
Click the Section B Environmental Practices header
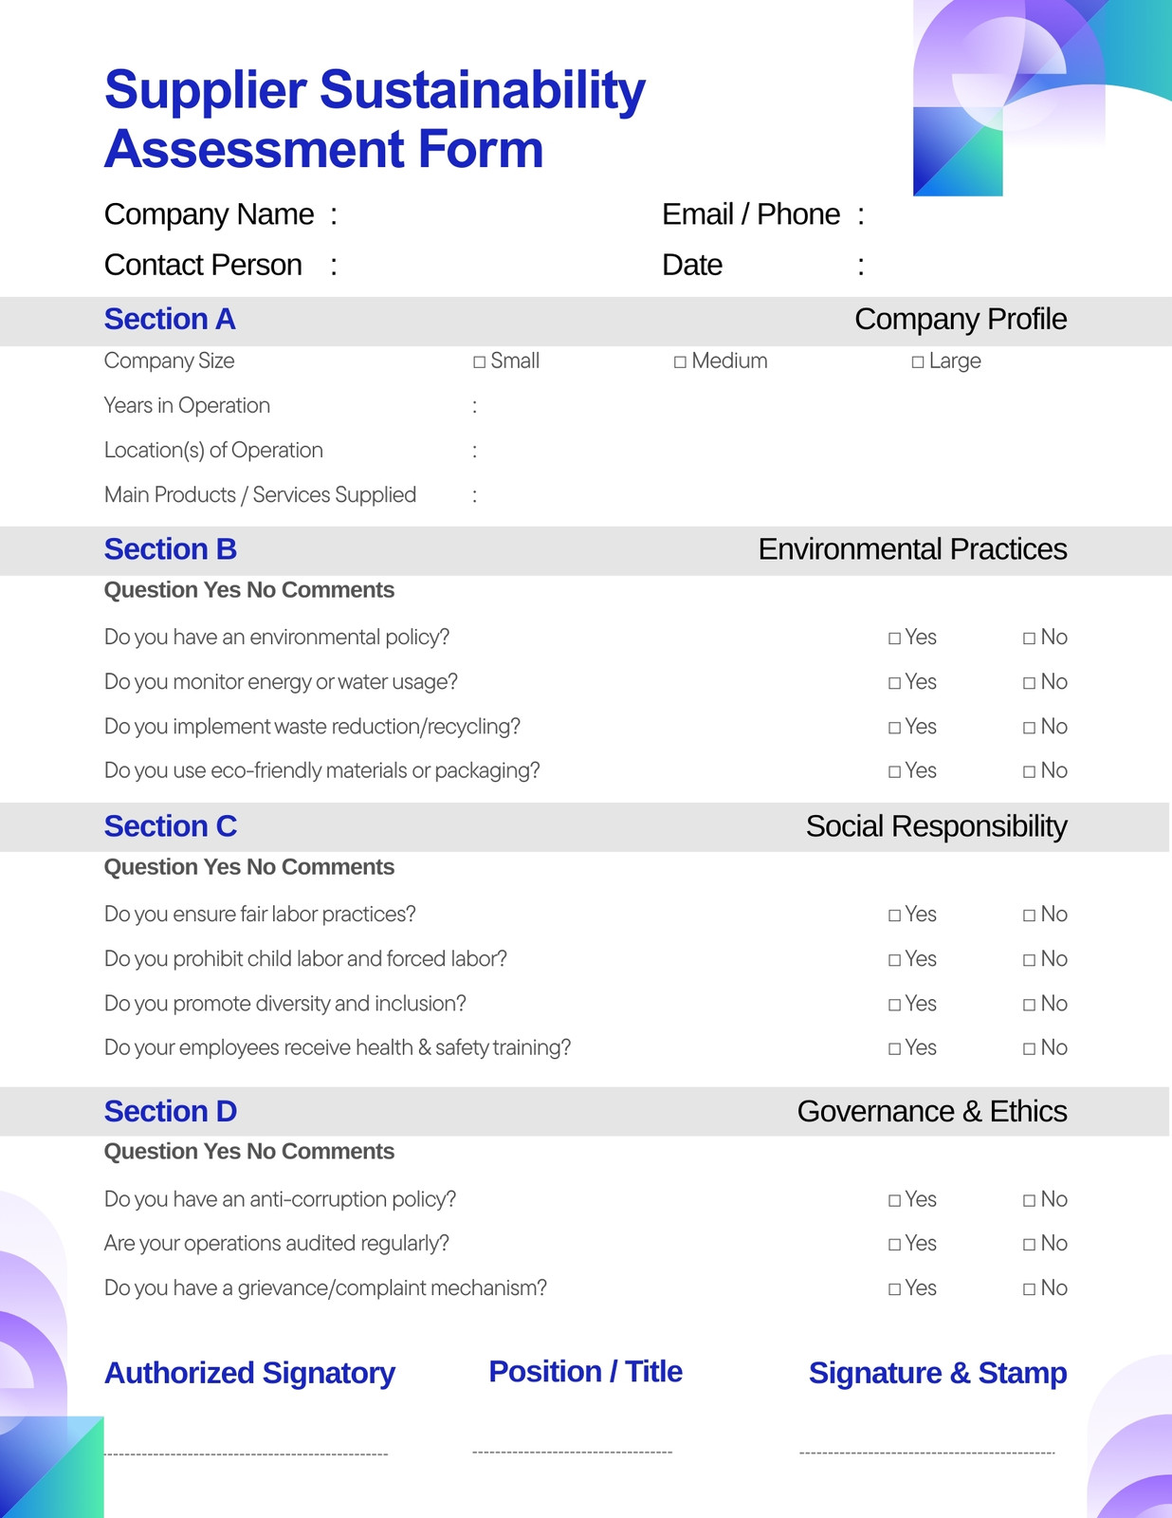pos(586,550)
